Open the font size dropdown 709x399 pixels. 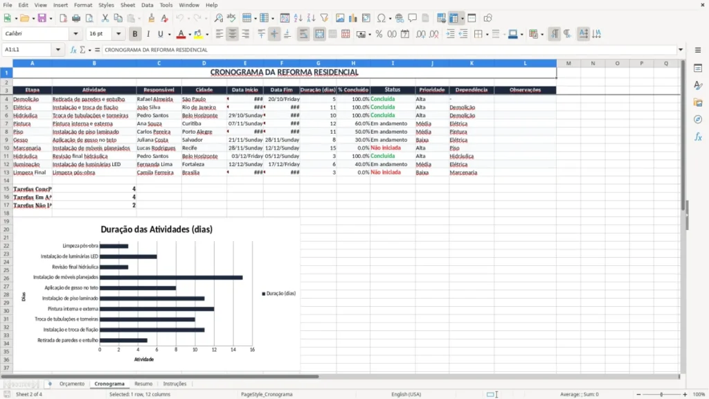[118, 33]
